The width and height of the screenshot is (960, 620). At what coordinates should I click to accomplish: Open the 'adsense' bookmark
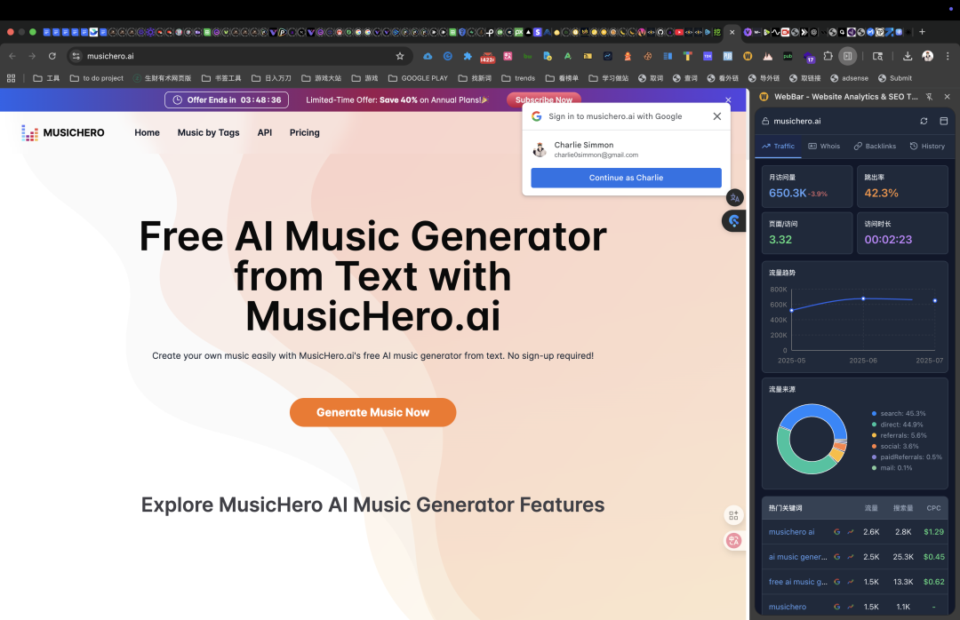tap(849, 78)
